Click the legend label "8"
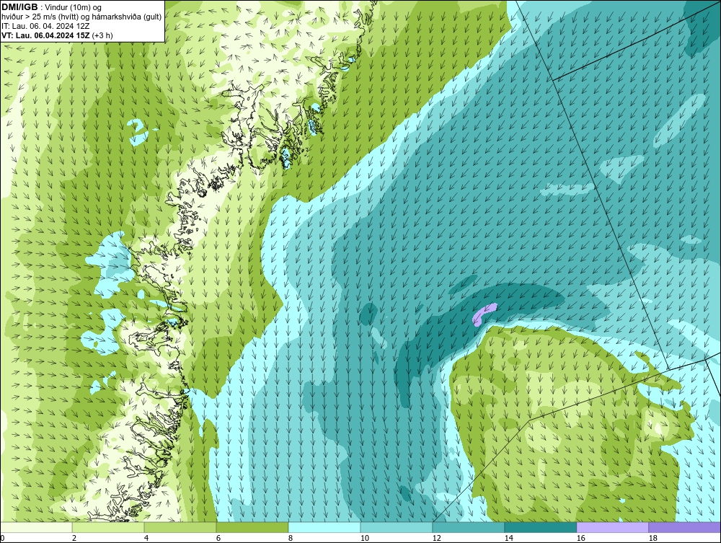Image resolution: width=721 pixels, height=543 pixels. pyautogui.click(x=290, y=538)
